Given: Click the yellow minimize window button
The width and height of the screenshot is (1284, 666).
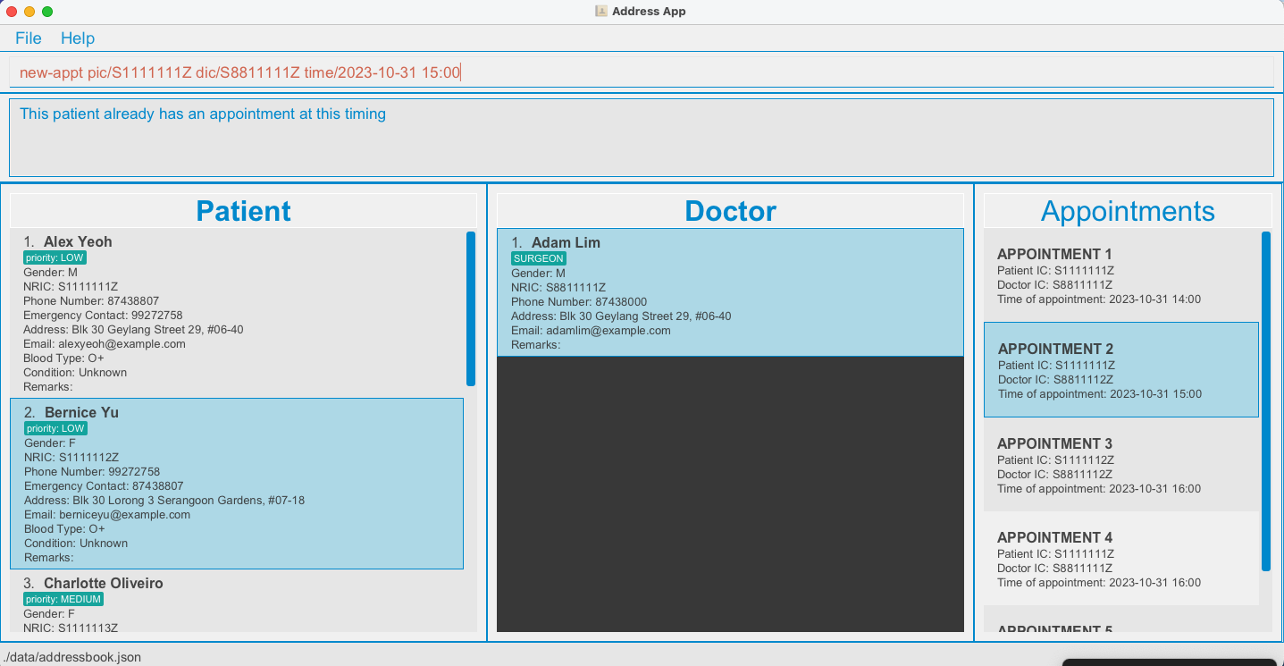Looking at the screenshot, I should (29, 12).
